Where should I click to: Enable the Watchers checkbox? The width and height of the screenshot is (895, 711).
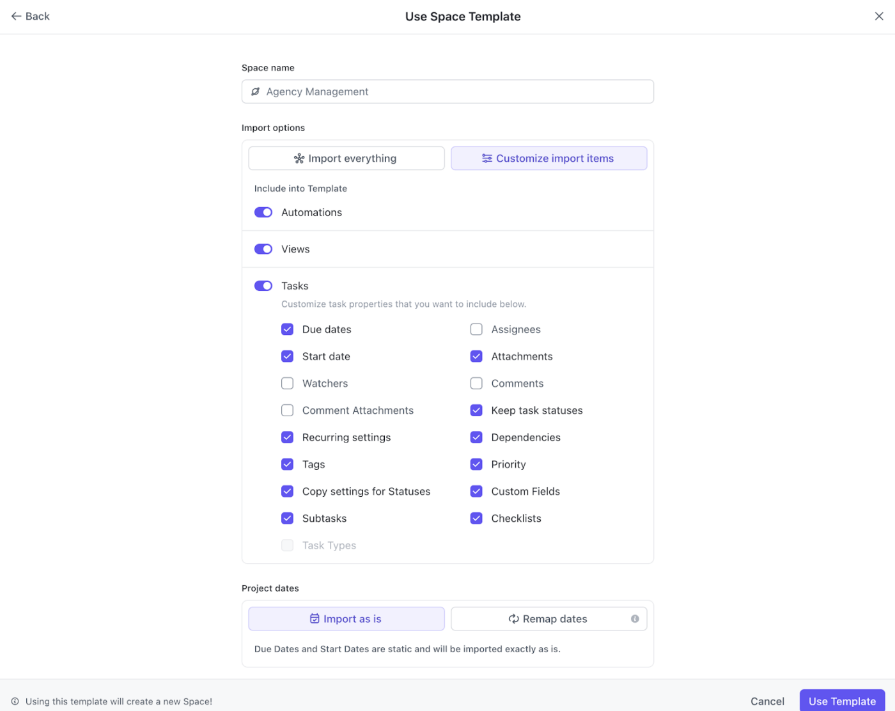(288, 383)
